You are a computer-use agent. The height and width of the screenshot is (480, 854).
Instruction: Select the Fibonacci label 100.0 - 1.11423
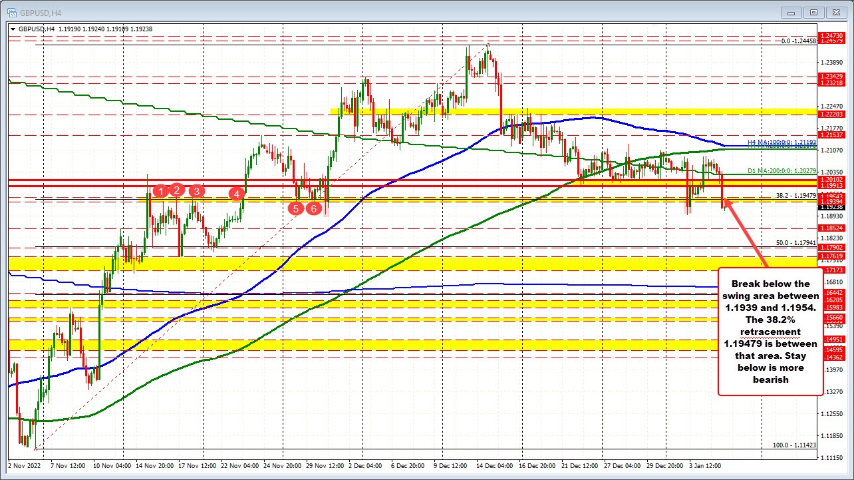tap(794, 445)
